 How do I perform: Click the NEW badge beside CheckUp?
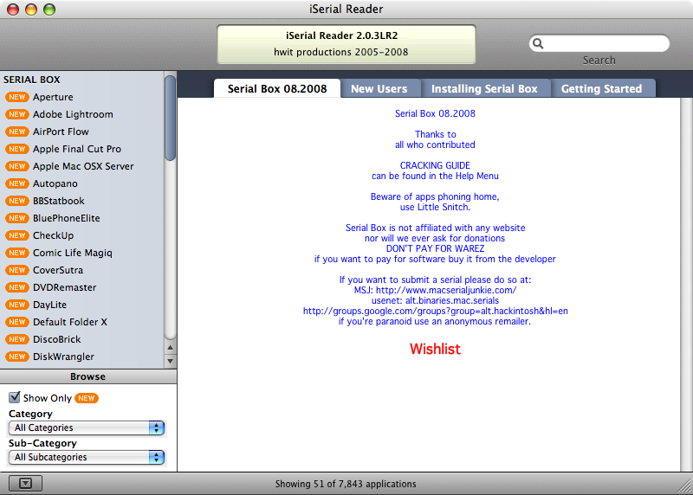click(x=16, y=235)
